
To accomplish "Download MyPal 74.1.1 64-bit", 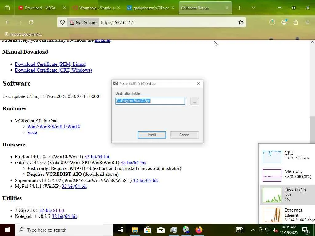I will (81, 186).
